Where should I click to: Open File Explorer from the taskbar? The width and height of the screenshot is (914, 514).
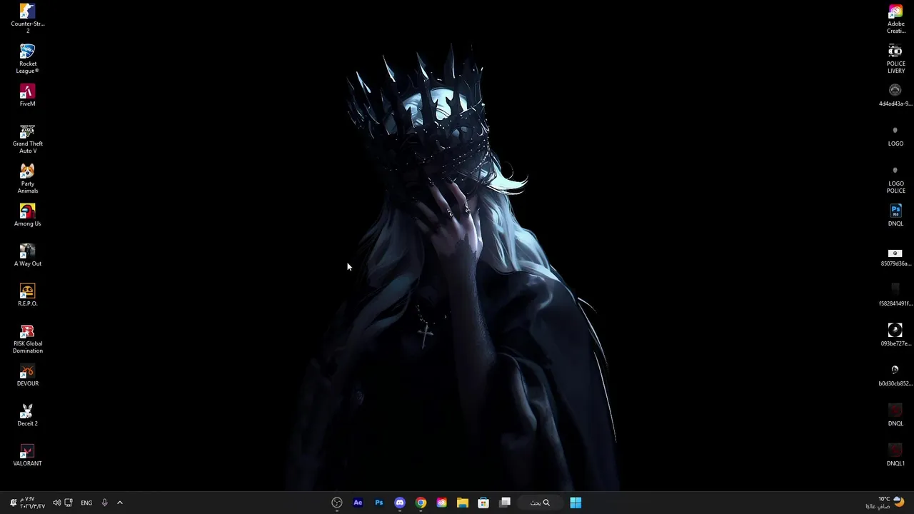coord(463,503)
